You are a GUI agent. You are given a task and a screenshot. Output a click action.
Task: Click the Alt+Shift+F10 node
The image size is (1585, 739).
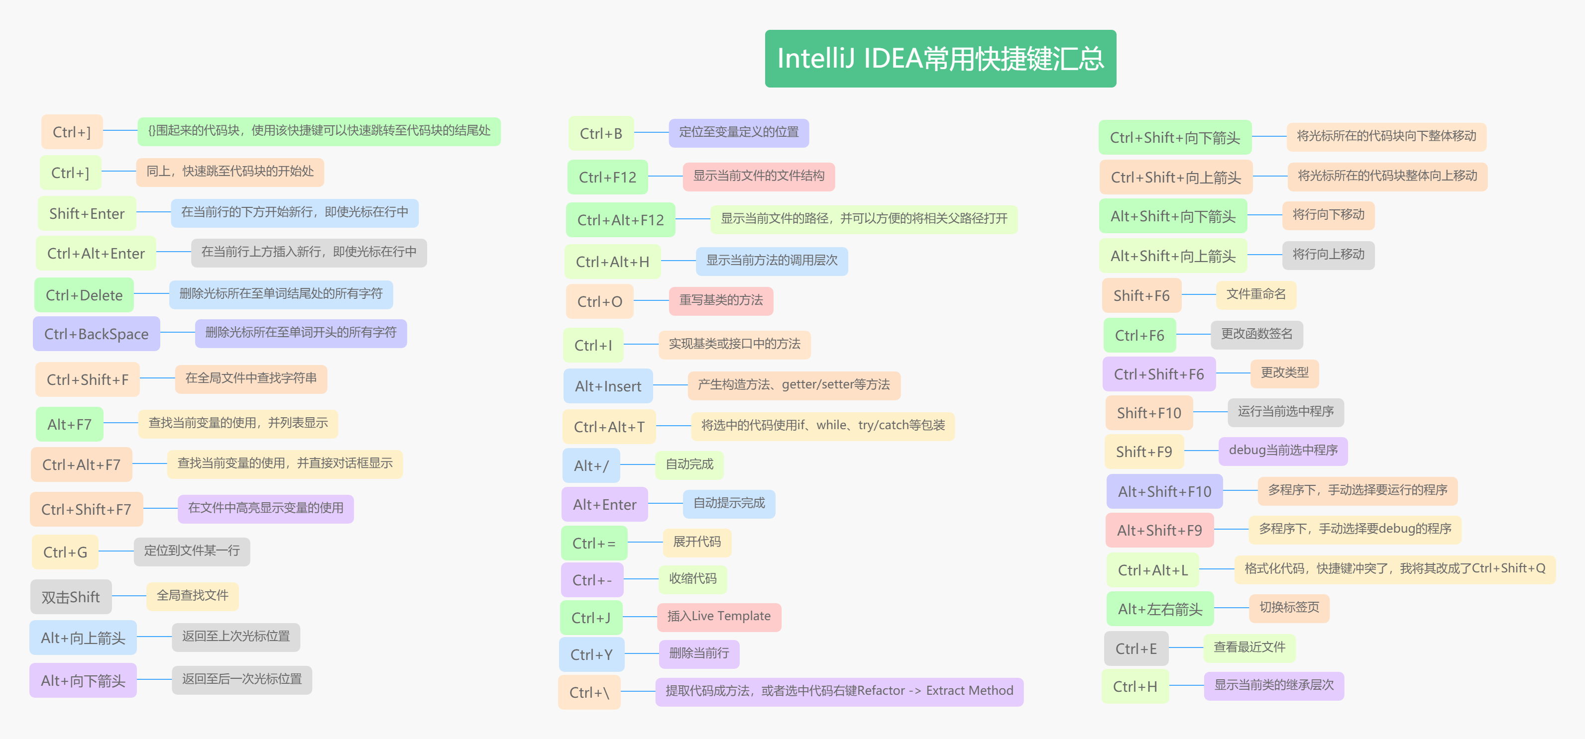[x=1164, y=491]
